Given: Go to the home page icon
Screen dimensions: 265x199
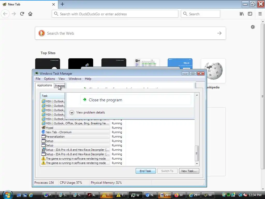Looking at the screenshot, I should (30, 14).
